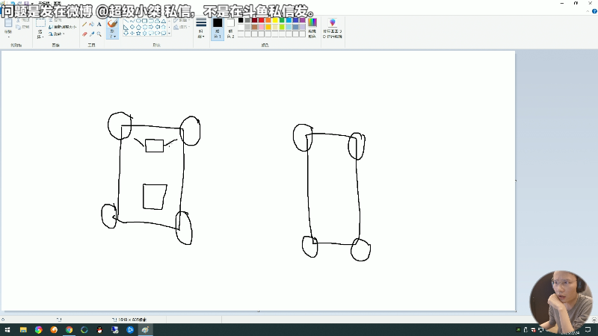Screen dimensions: 598x336
Task: Choose the Right triangle shape
Action: [126, 27]
